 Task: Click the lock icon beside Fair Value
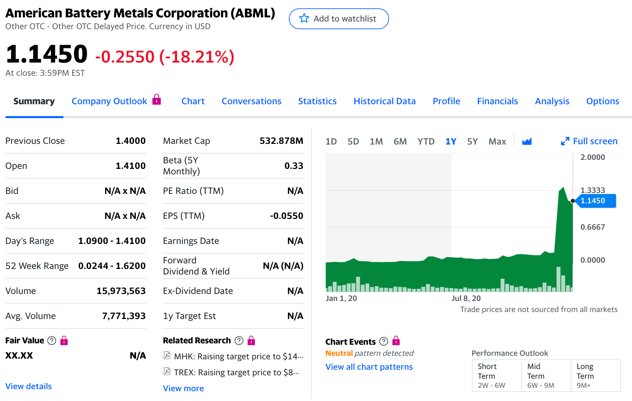click(64, 341)
